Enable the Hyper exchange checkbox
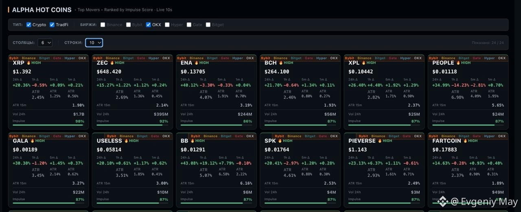This screenshot has height=212, width=521. coord(167,25)
